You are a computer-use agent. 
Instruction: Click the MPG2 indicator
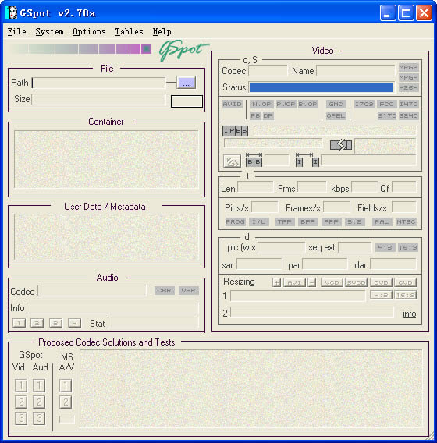[408, 68]
